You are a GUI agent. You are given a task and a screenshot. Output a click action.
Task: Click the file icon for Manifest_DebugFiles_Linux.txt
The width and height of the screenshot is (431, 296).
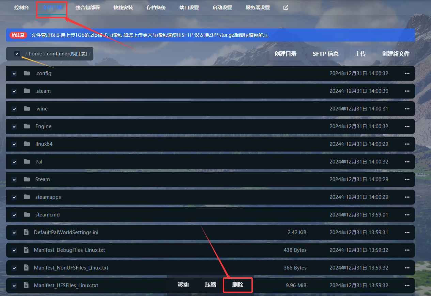coord(26,250)
